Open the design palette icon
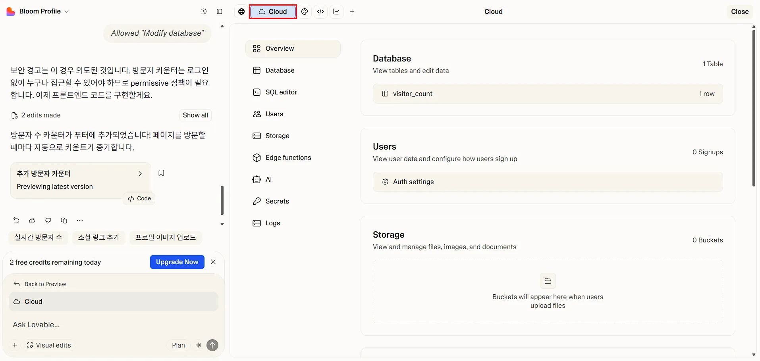This screenshot has width=760, height=361. [x=305, y=12]
